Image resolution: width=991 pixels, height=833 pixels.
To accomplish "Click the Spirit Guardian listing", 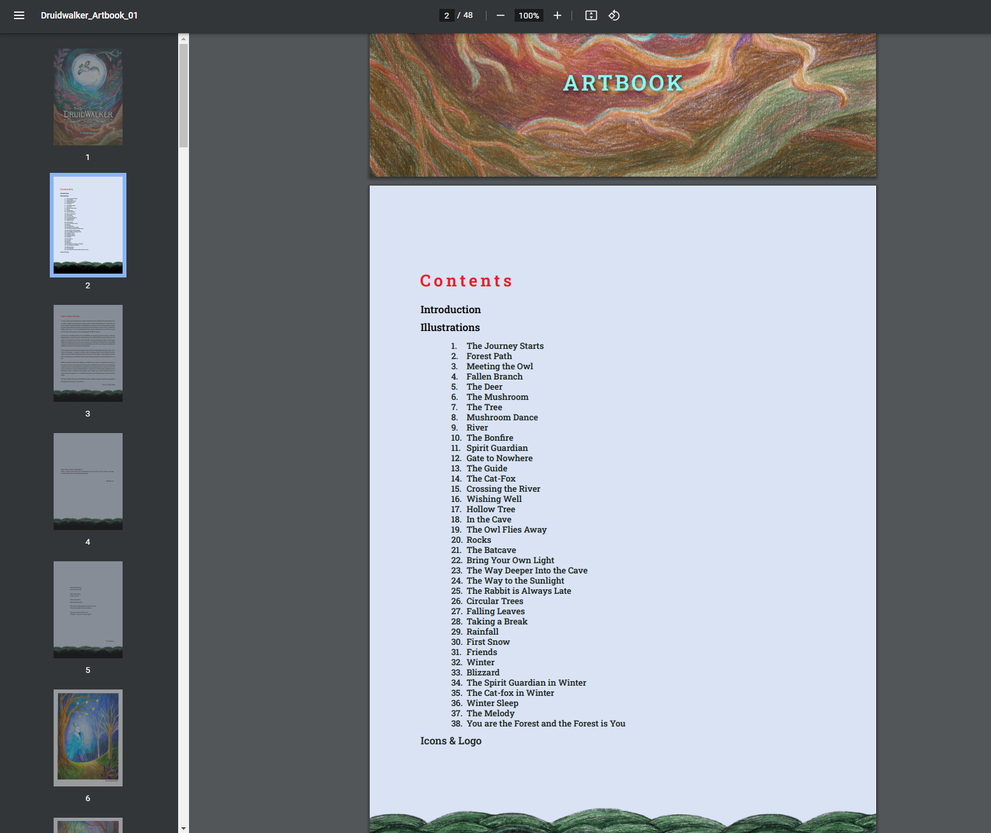I will click(497, 448).
